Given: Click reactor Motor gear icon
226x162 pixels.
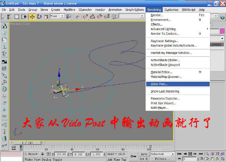Looking at the screenshot, I should [4, 89].
